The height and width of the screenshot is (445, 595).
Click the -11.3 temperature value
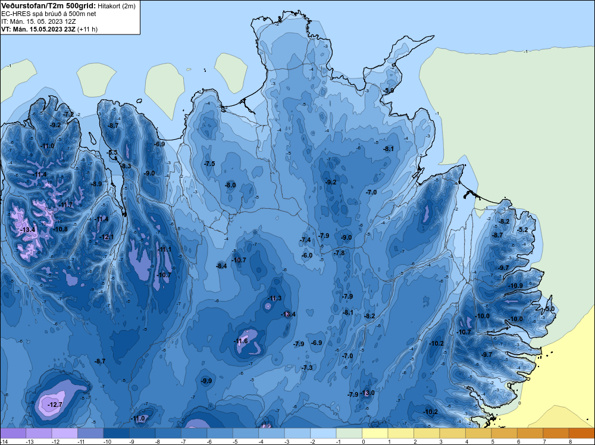(x=274, y=298)
